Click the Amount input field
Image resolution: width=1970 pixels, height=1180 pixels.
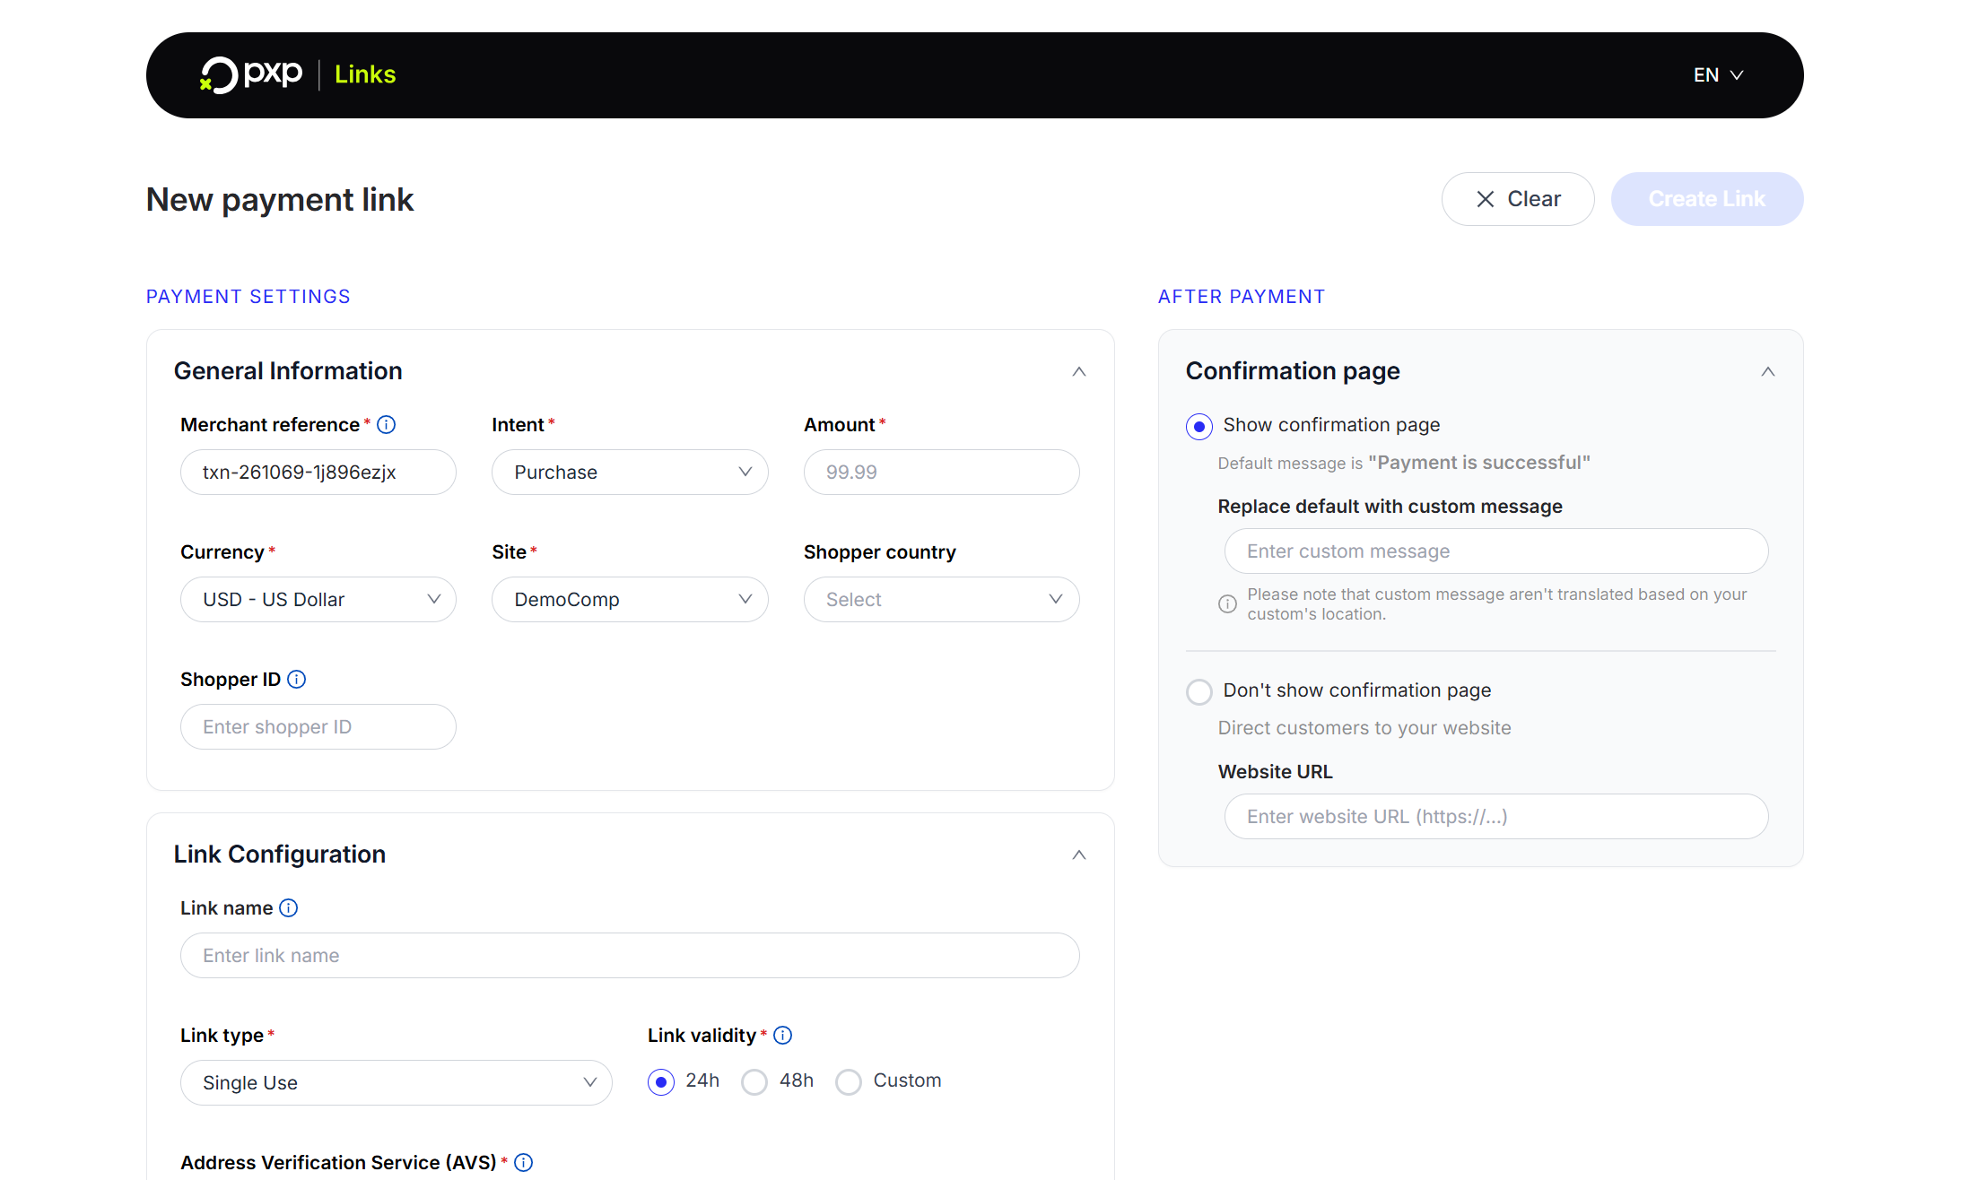(941, 473)
